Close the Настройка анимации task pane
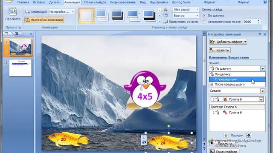This screenshot has width=273, height=153. point(265,34)
